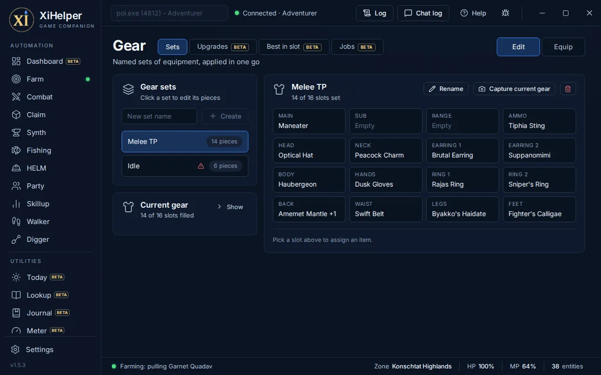Open the Dashboard sidebar icon
The height and width of the screenshot is (375, 601).
(16, 61)
